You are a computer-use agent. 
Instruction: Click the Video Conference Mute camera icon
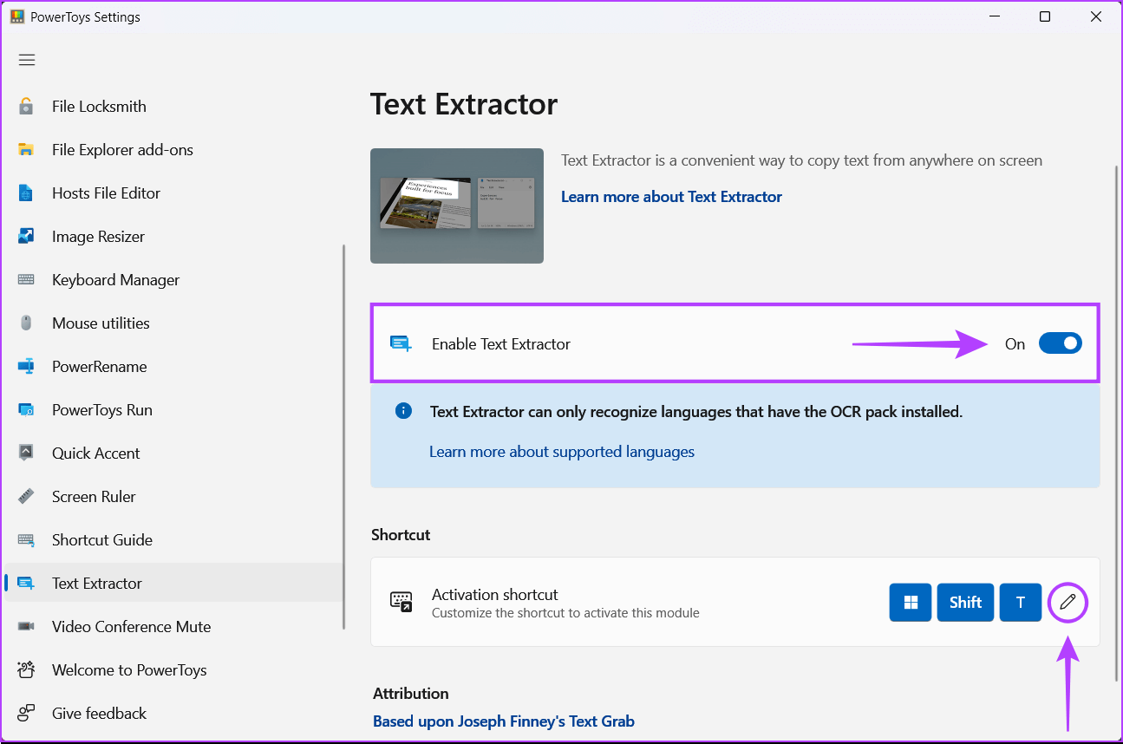click(x=26, y=627)
